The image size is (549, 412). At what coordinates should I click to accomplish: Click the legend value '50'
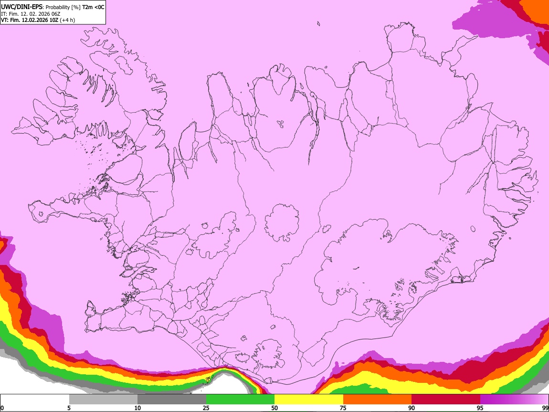point(274,408)
